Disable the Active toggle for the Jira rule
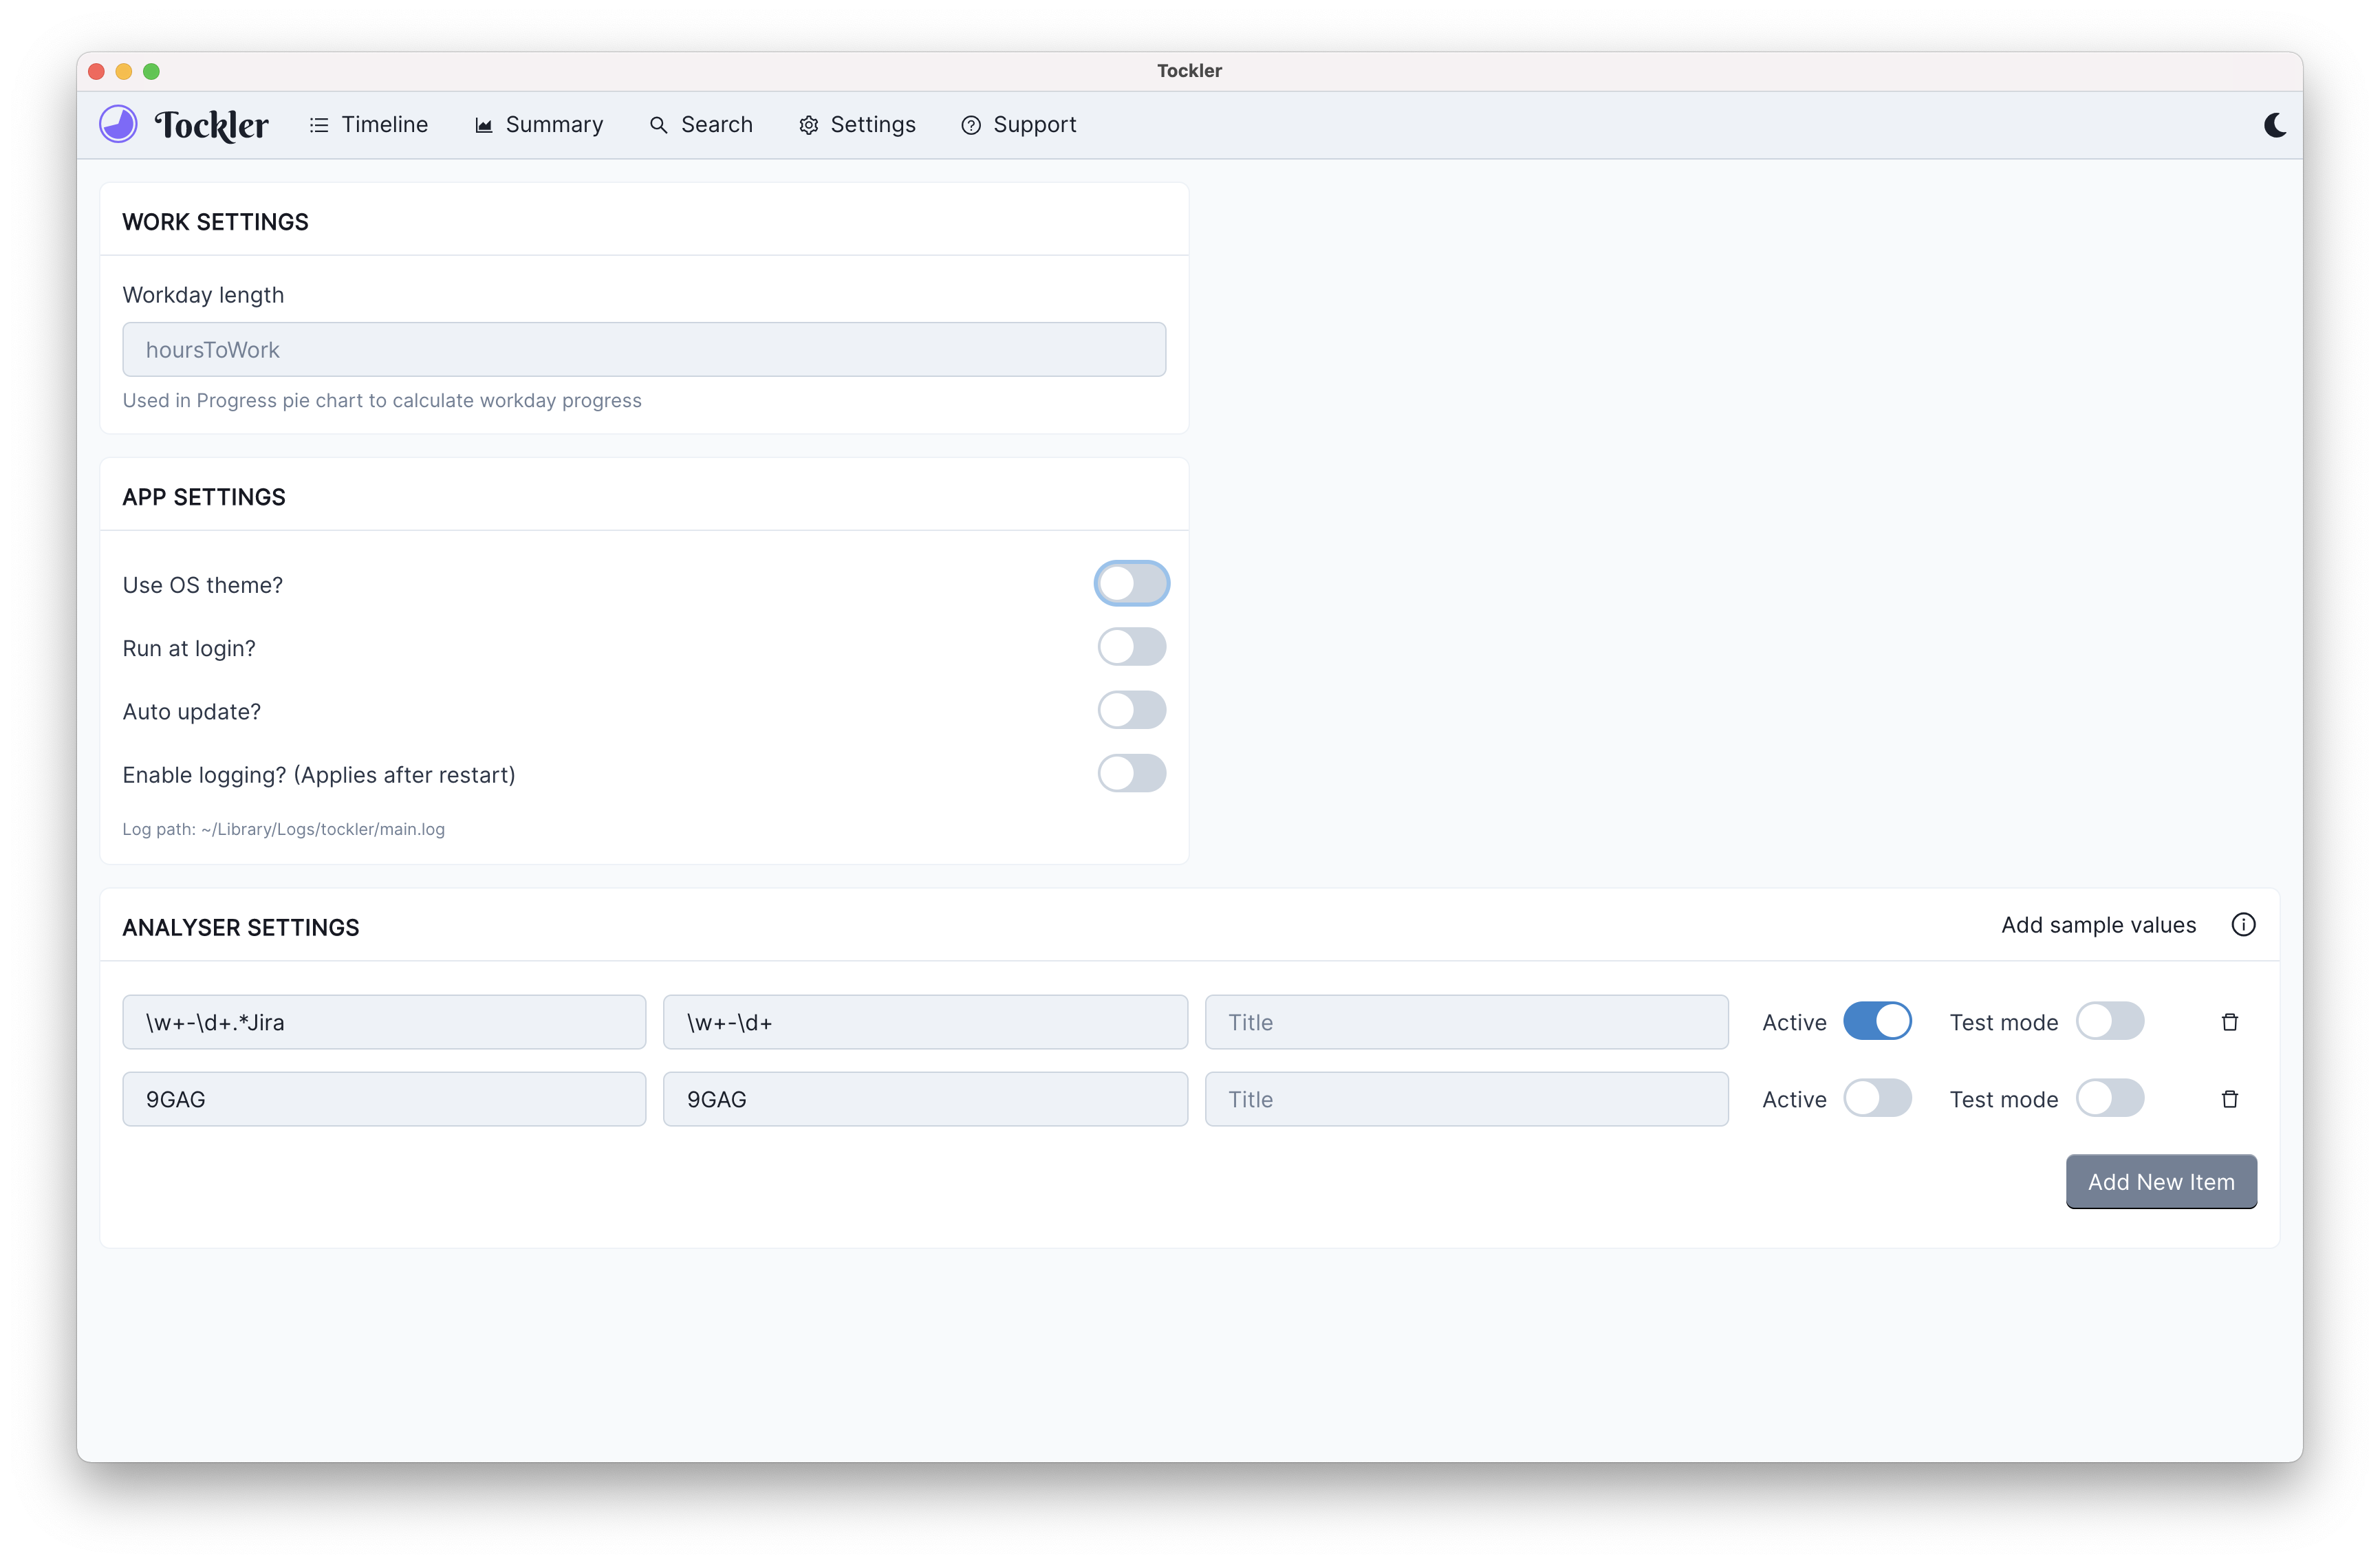Screen dimensions: 2380x1564 coord(1877,1021)
